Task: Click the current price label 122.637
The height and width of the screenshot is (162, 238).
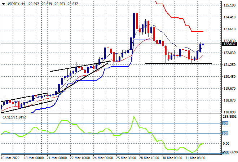Action: (229, 44)
